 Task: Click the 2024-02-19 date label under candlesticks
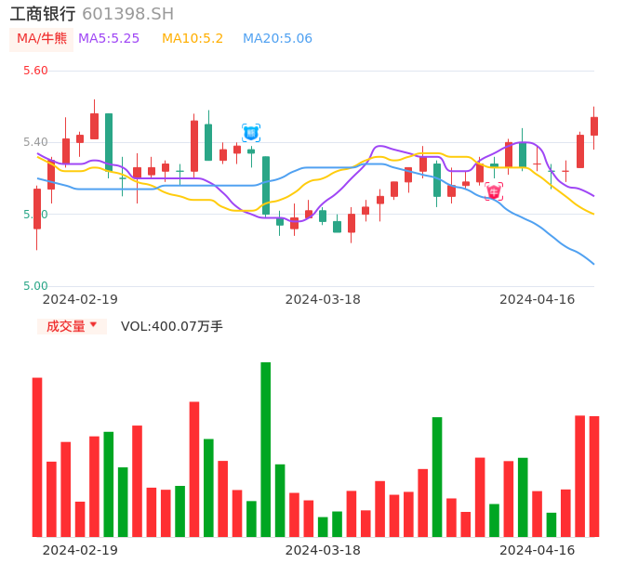tap(80, 299)
